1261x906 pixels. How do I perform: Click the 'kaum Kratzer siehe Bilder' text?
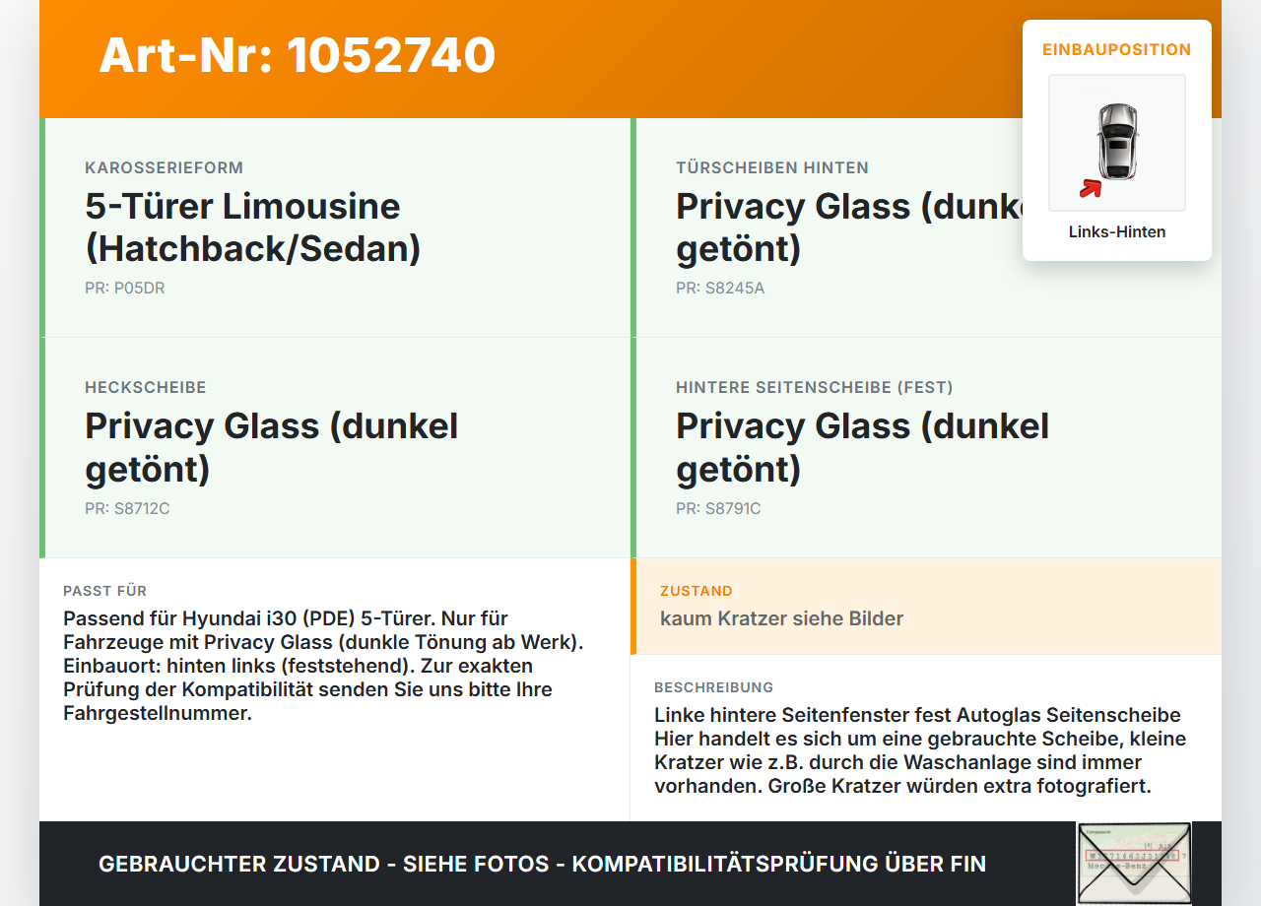pos(781,618)
